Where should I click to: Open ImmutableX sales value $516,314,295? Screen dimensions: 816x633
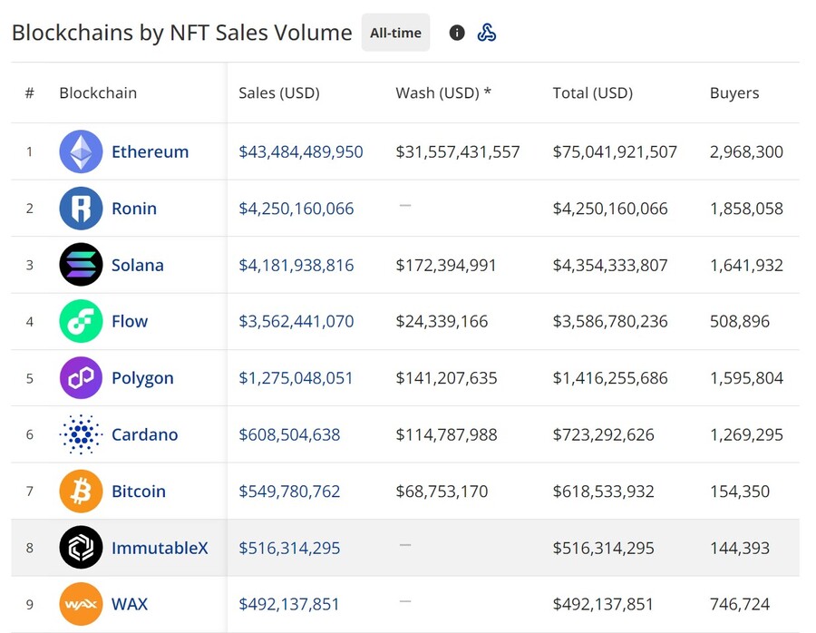tap(289, 548)
